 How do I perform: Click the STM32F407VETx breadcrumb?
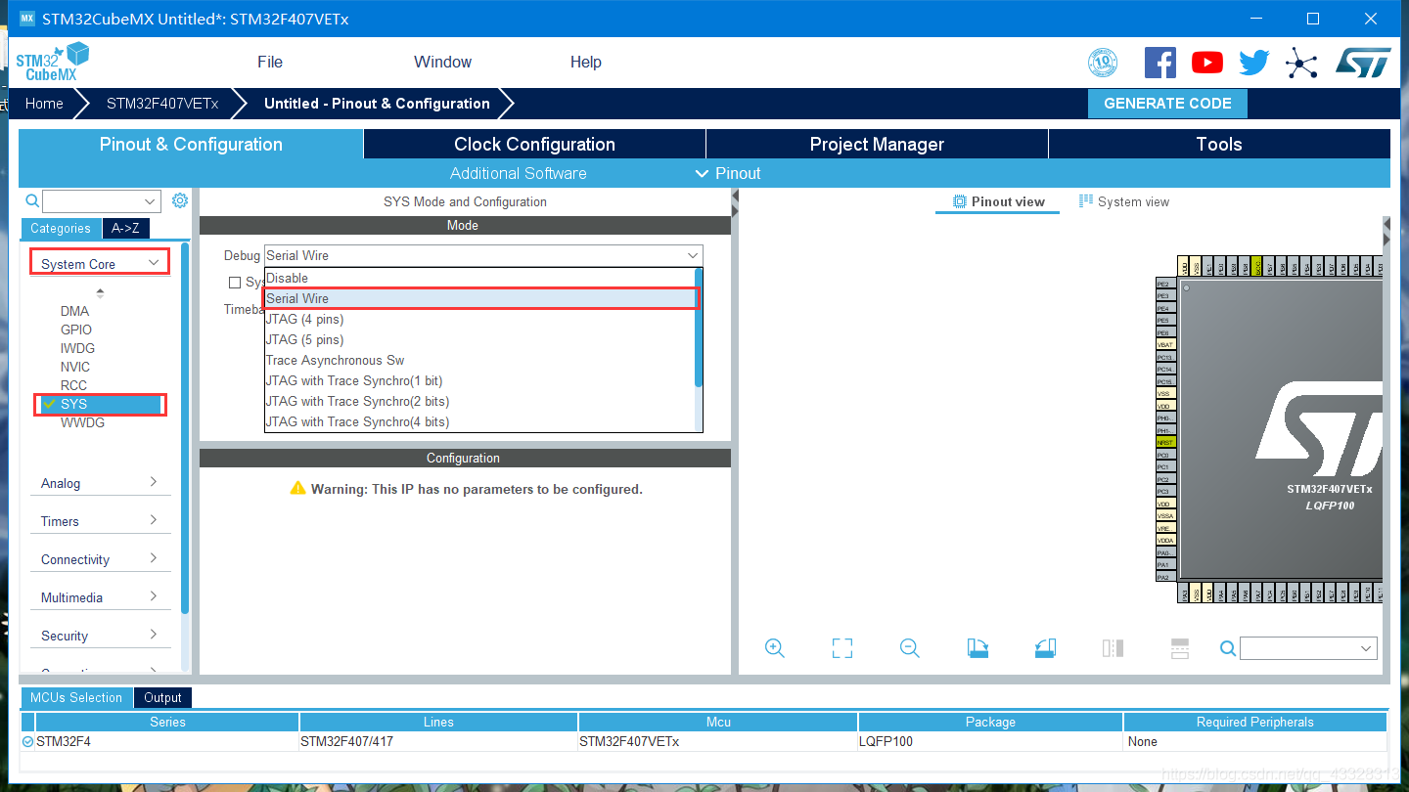pos(162,103)
